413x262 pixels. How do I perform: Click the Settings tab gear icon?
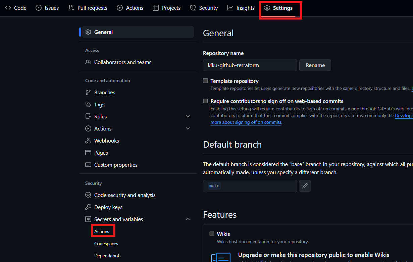[267, 8]
